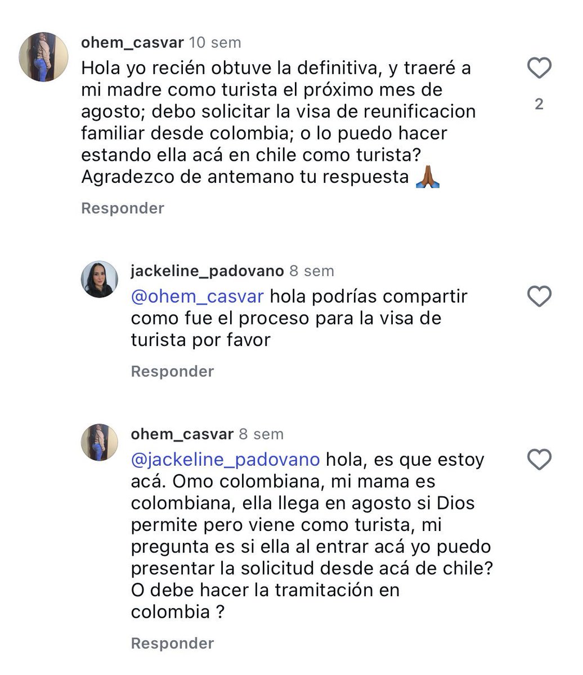Follow the @jackeline_padovano mention link
Image resolution: width=583 pixels, height=675 pixels.
point(225,460)
